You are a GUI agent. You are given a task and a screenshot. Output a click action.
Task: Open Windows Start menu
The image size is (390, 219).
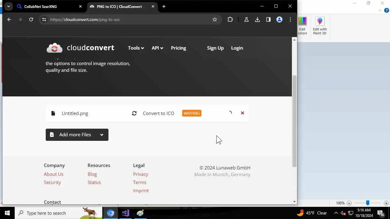pyautogui.click(x=7, y=213)
